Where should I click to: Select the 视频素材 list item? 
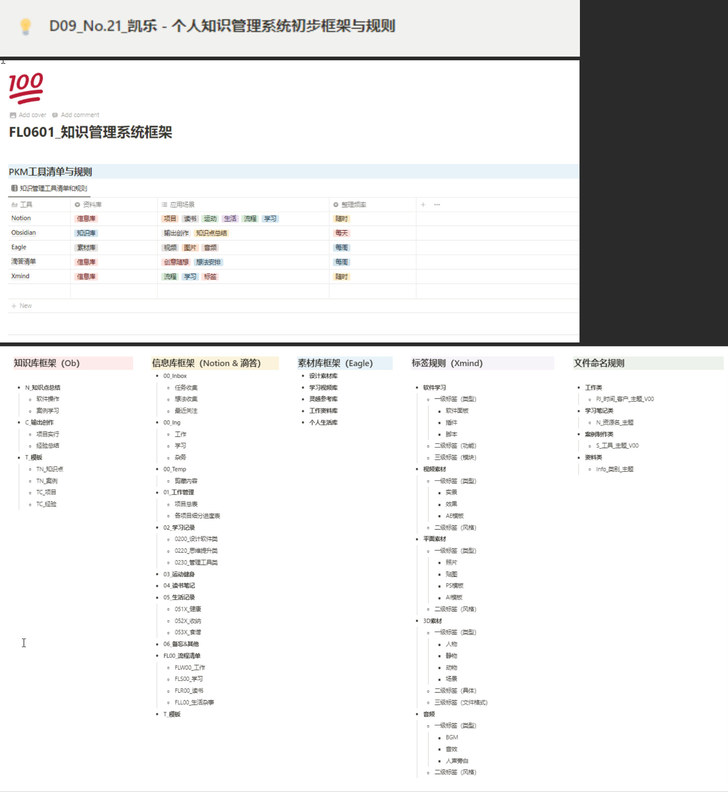pos(434,469)
